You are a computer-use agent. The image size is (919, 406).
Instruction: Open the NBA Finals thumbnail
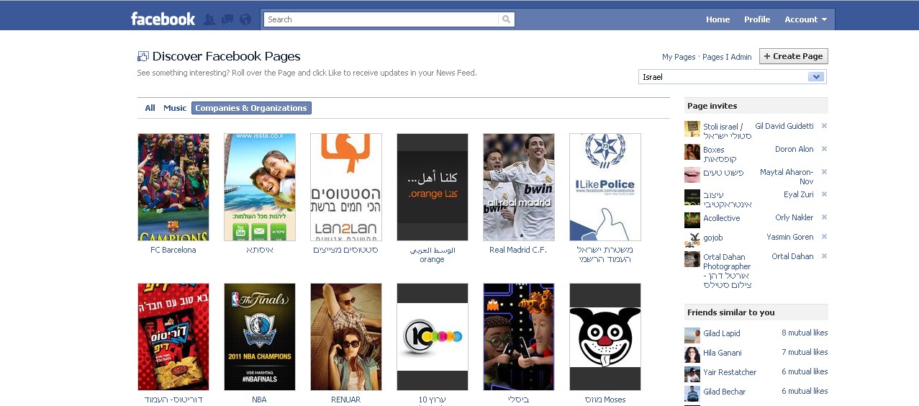click(260, 337)
